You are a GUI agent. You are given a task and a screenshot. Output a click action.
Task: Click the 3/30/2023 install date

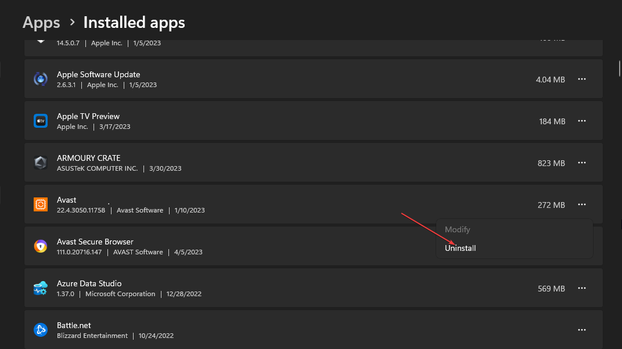[165, 168]
